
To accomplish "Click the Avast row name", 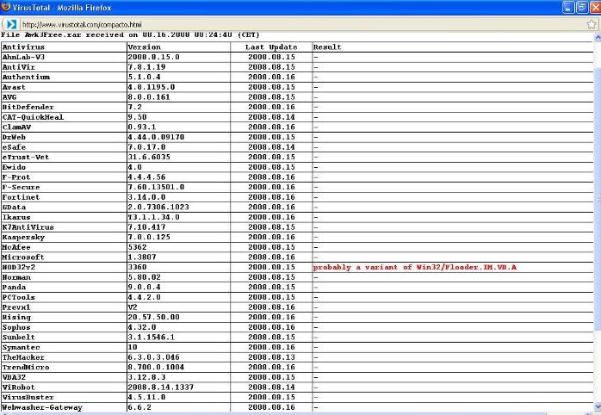I will [x=14, y=87].
